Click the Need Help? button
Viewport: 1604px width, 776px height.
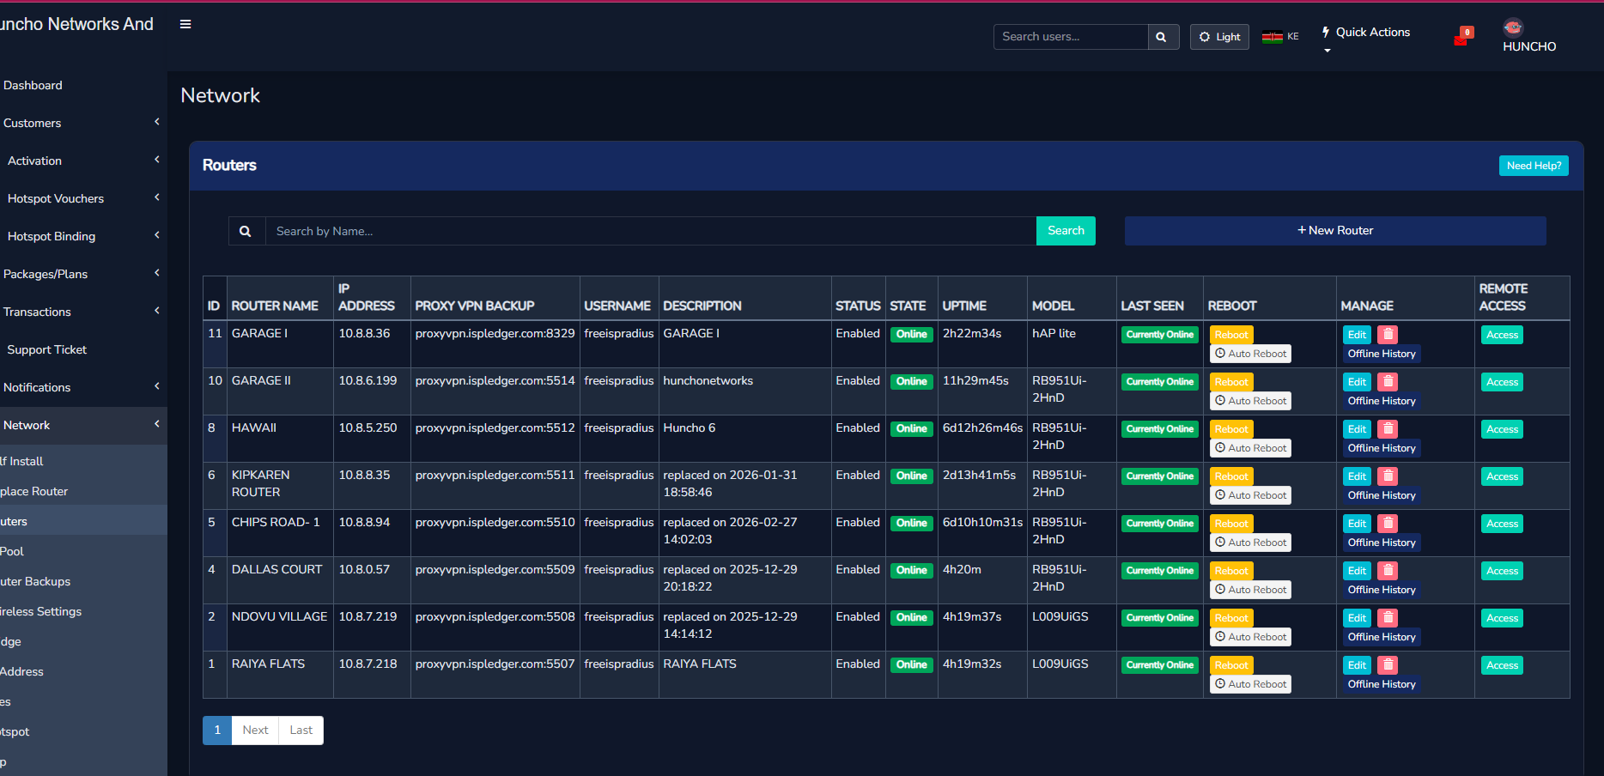point(1534,165)
